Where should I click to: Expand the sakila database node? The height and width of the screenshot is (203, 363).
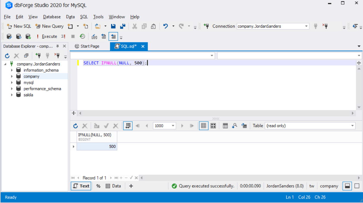pos(12,95)
